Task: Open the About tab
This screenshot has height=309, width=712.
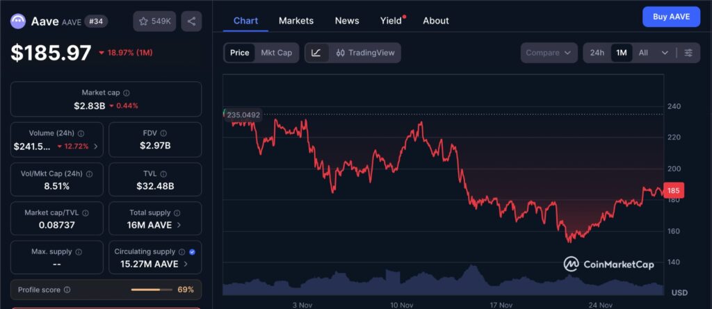Action: [436, 20]
